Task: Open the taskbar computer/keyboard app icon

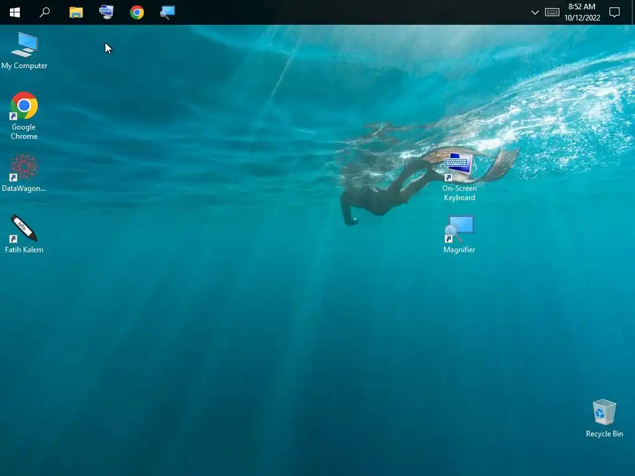Action: 107,12
